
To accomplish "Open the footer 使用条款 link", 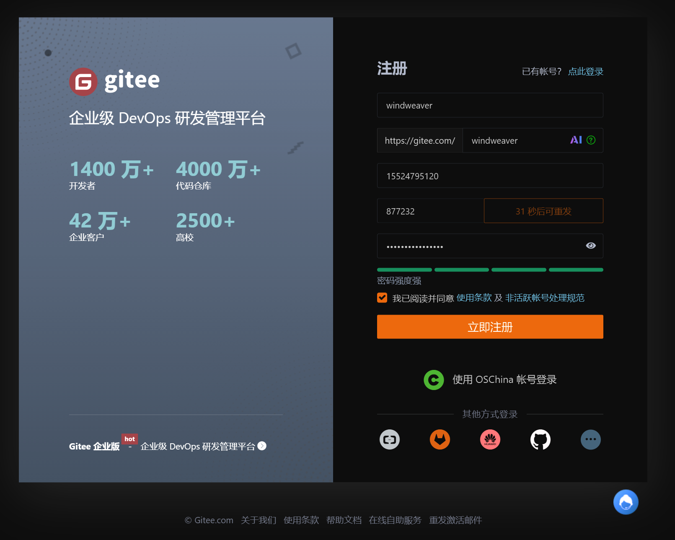I will click(x=301, y=520).
